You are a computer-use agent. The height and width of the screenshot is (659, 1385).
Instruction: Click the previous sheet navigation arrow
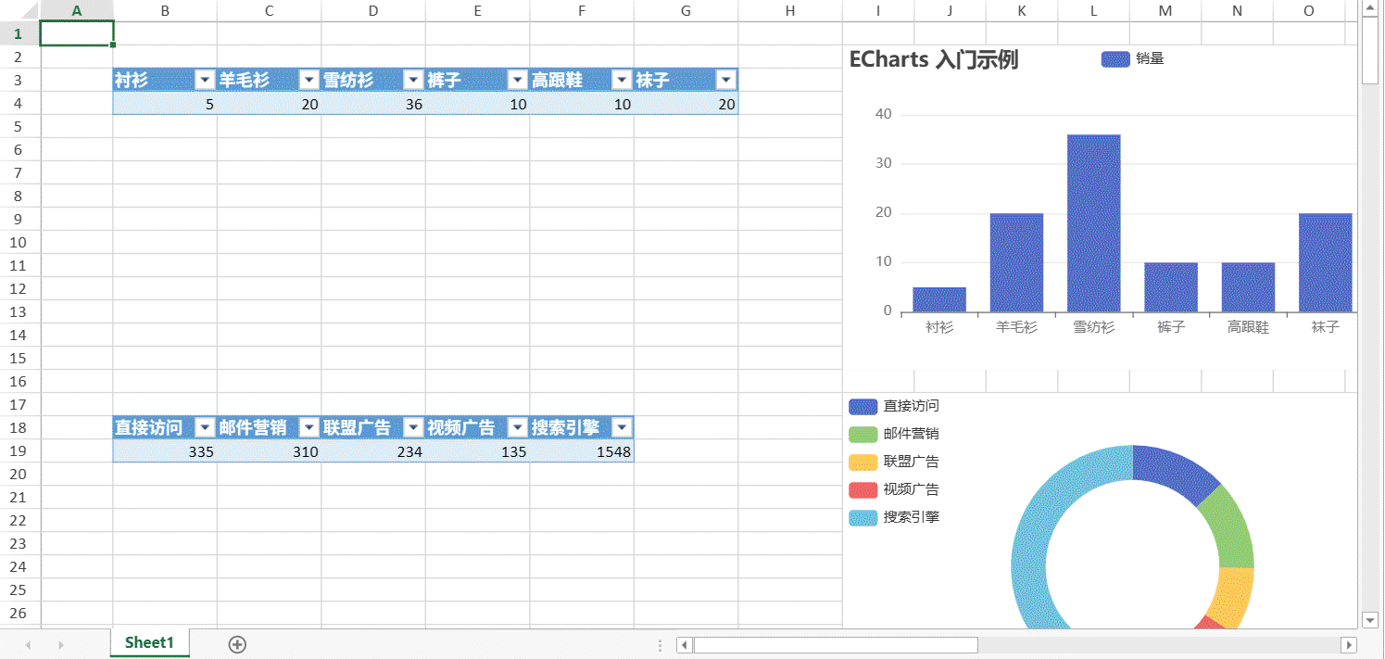(27, 644)
